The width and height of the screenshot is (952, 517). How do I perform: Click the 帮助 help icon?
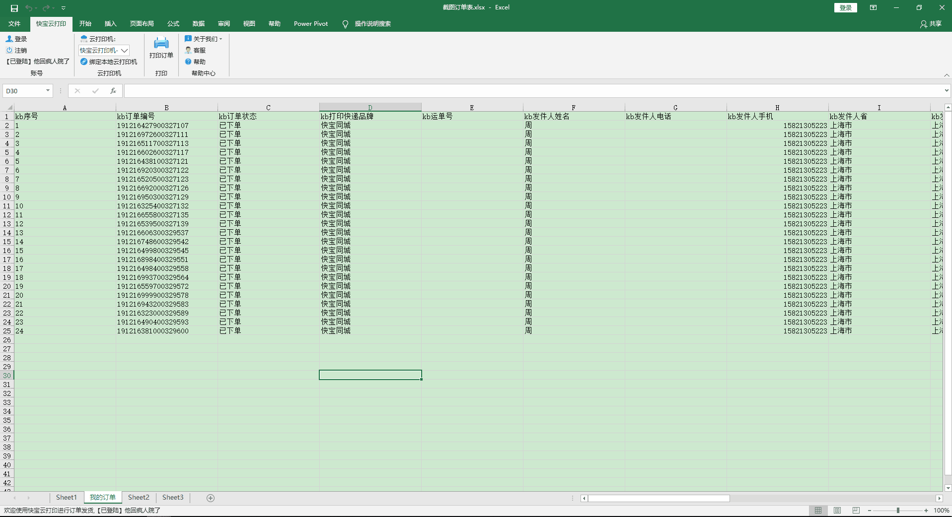point(188,62)
